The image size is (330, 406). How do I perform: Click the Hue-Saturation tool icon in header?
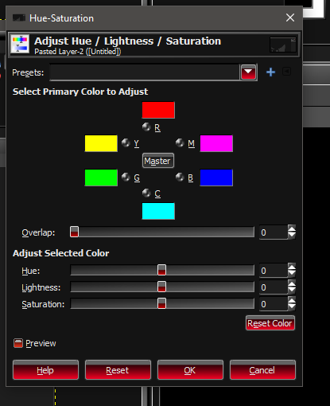[x=20, y=45]
